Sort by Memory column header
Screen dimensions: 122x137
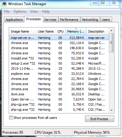76,31
